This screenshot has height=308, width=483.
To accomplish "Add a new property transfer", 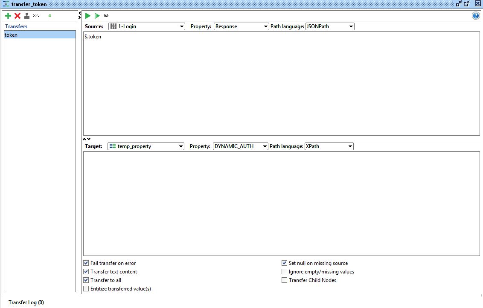I will coord(8,16).
